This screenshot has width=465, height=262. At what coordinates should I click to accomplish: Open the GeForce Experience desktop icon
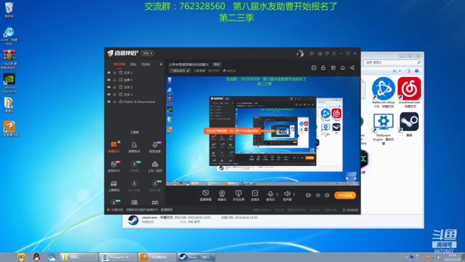[x=9, y=83]
